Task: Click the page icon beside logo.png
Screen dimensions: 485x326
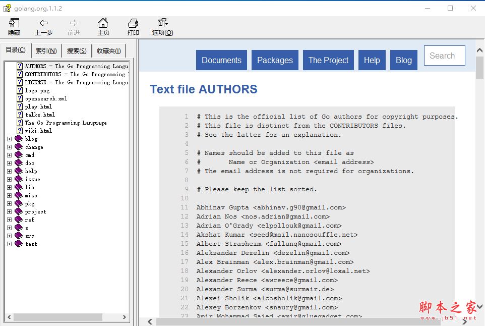Action: pyautogui.click(x=20, y=90)
